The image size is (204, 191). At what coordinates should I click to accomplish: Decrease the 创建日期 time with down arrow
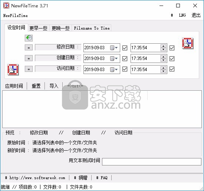[163, 60]
